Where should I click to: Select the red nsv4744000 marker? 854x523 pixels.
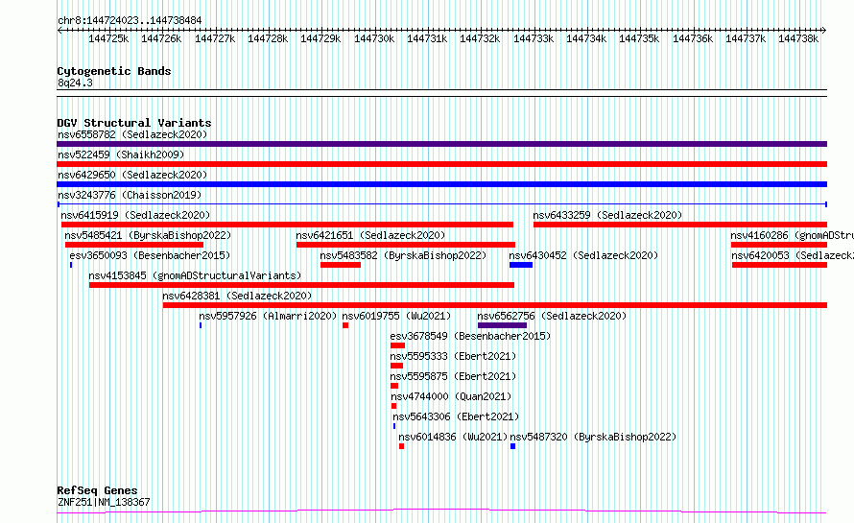pyautogui.click(x=393, y=406)
